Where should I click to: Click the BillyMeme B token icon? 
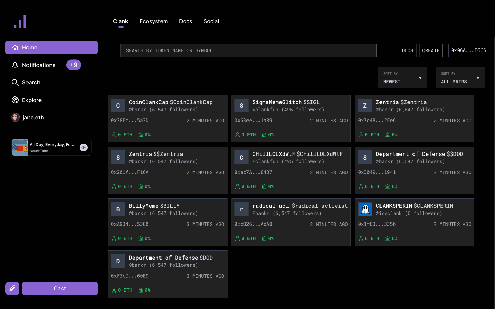(x=118, y=209)
